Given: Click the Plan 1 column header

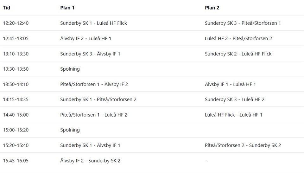Looking at the screenshot, I should click(67, 8).
